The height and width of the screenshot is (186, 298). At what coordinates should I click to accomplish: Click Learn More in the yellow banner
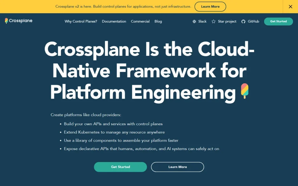(x=210, y=7)
